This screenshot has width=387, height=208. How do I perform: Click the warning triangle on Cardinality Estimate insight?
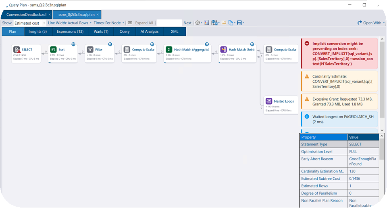point(307,76)
